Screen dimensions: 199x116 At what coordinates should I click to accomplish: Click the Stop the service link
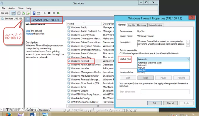28,31
